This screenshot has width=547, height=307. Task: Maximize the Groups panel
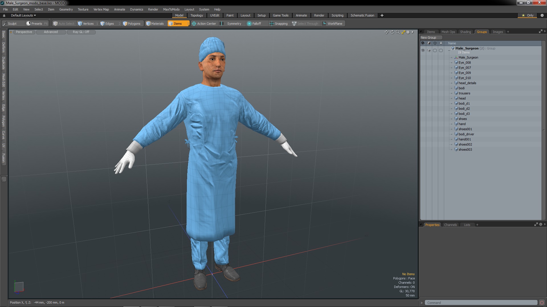tap(540, 32)
